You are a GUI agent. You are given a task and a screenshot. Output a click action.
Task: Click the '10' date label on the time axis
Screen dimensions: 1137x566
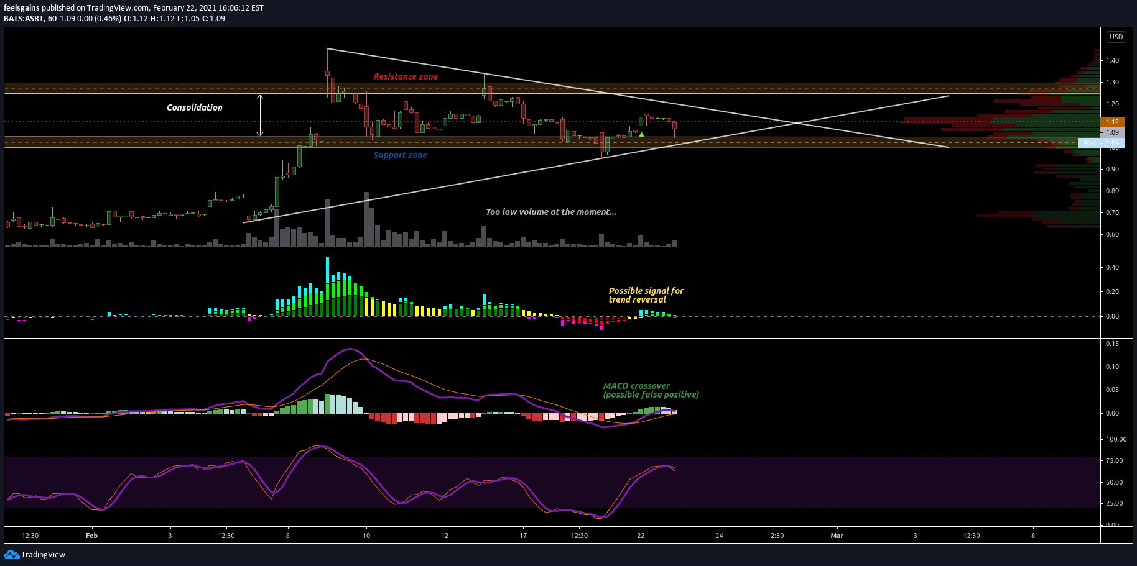coord(366,536)
